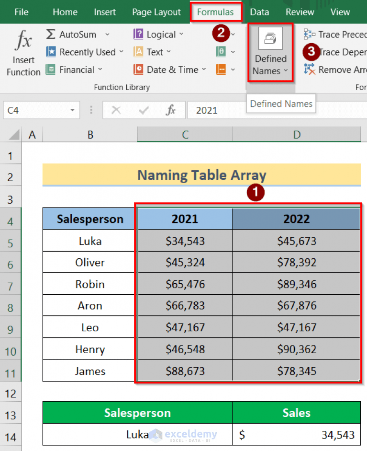The height and width of the screenshot is (451, 367).
Task: Click the Salesperson header cell in row 4
Action: click(90, 219)
